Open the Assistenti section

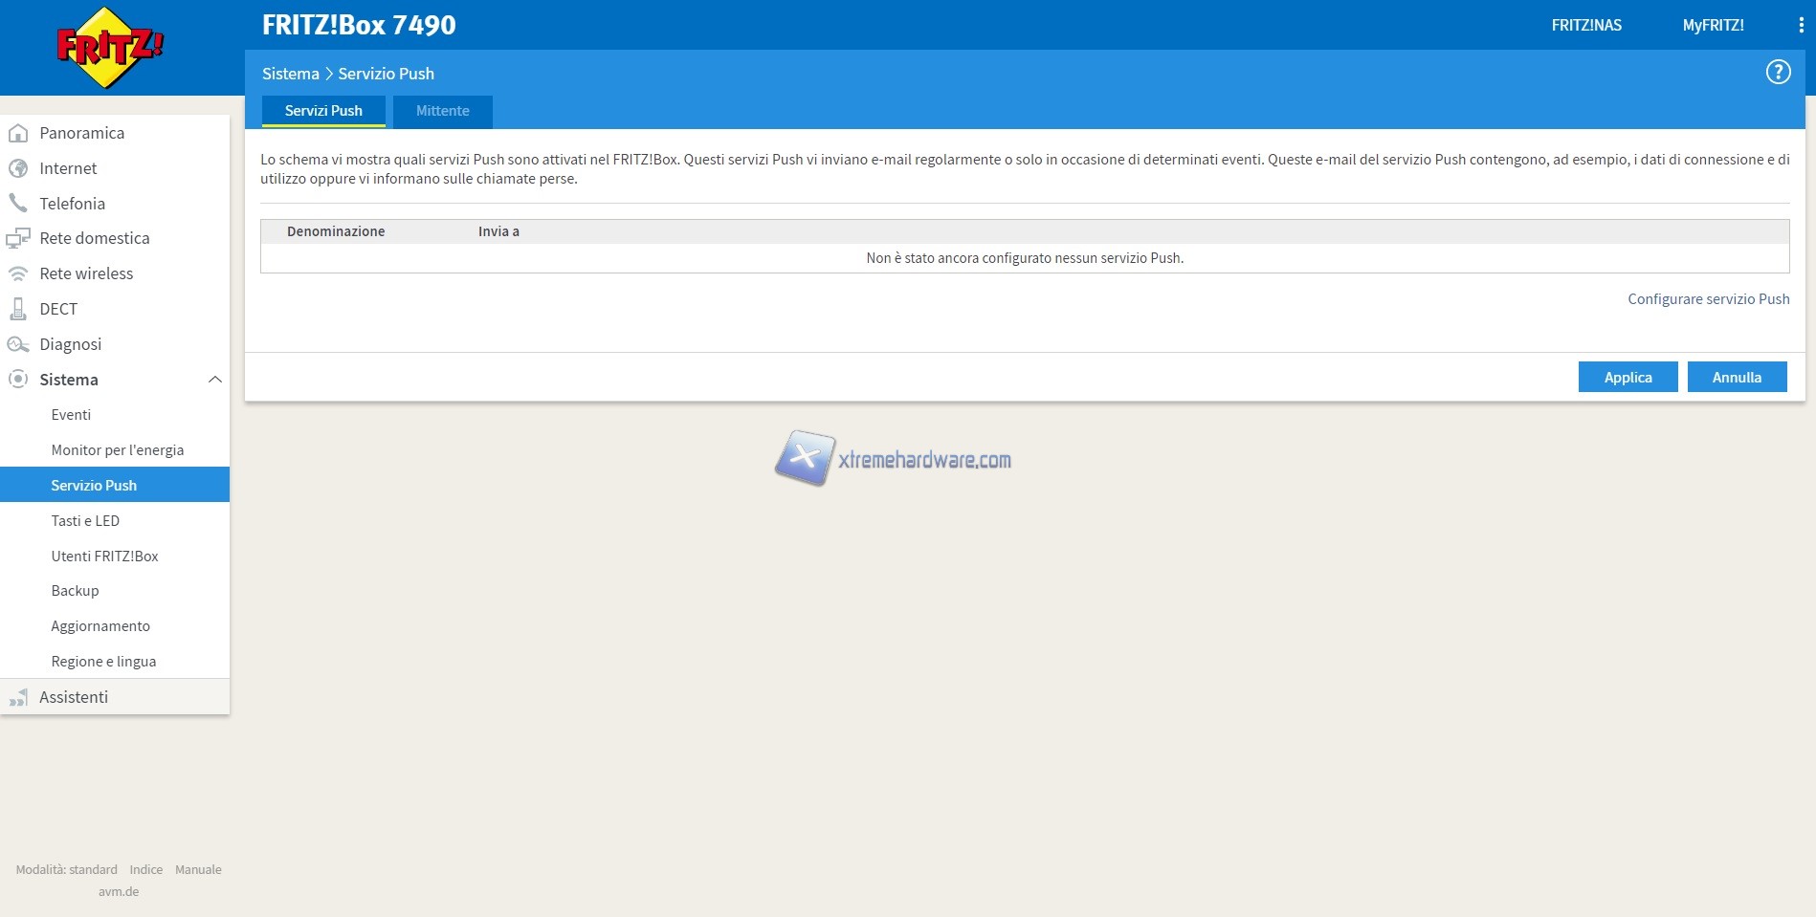click(74, 697)
